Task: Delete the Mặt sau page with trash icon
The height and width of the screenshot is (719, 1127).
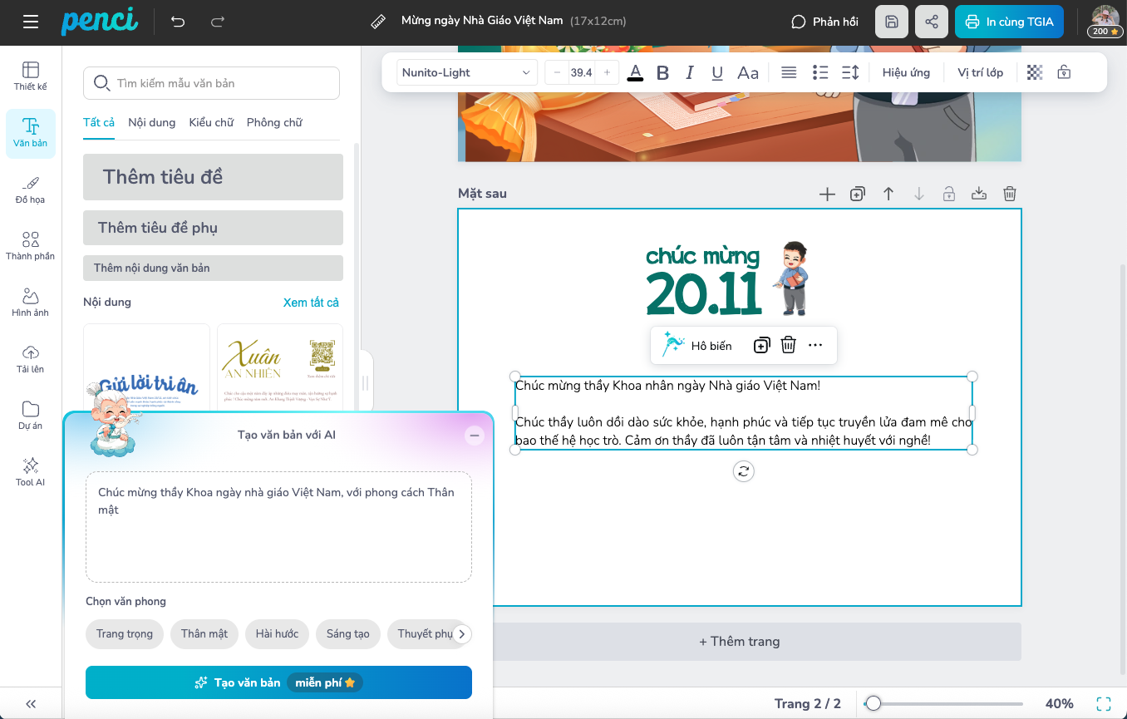Action: click(x=1009, y=194)
